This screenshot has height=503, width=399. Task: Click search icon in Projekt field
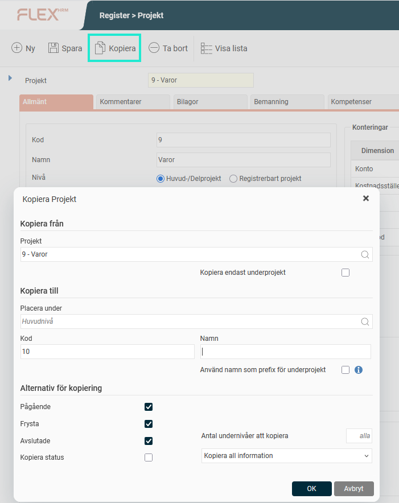coord(365,255)
